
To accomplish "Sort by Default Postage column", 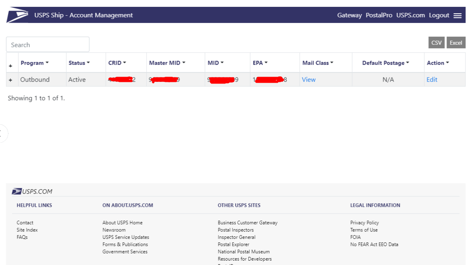I will tap(386, 63).
